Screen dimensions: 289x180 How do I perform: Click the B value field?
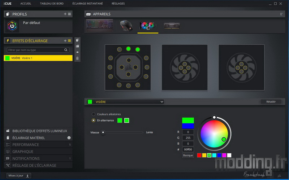click(188, 144)
